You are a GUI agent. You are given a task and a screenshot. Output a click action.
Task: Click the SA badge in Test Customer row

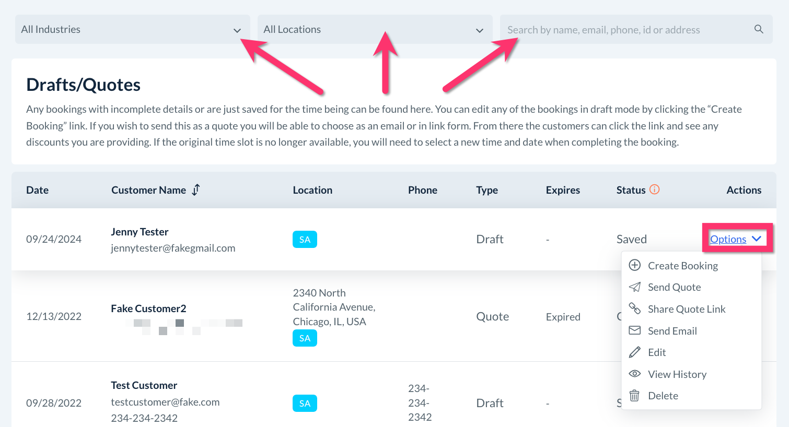tap(305, 404)
